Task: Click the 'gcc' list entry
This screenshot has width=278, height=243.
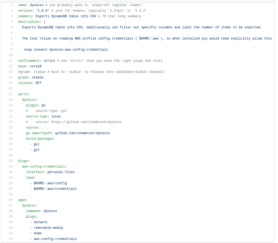Action: (x=37, y=144)
